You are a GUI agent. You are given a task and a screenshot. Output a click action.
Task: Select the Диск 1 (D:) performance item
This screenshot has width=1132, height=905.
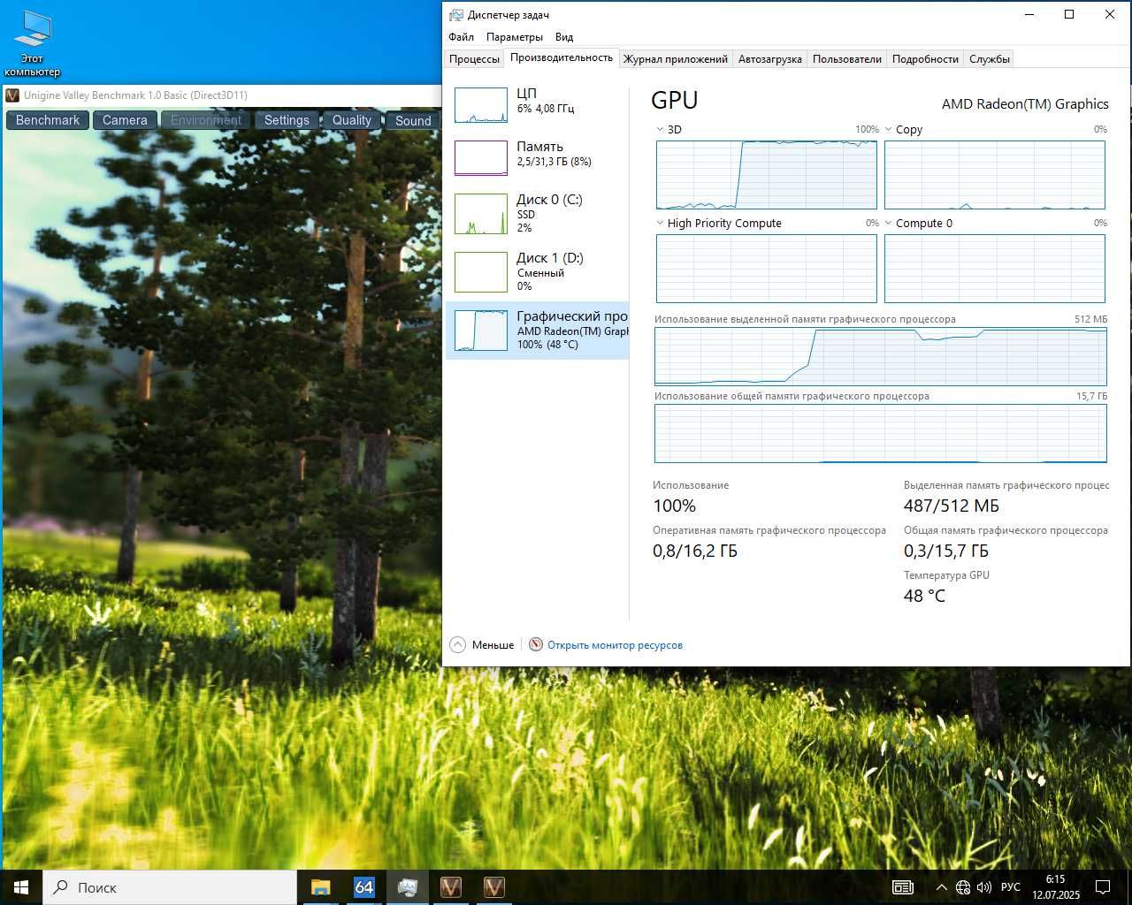(537, 272)
